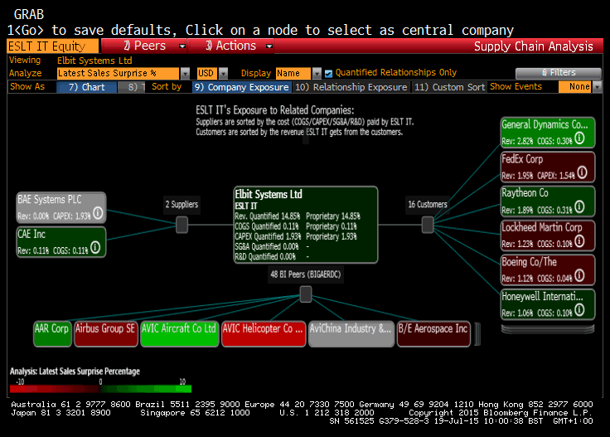Open the Peers dropdown menu

(144, 46)
